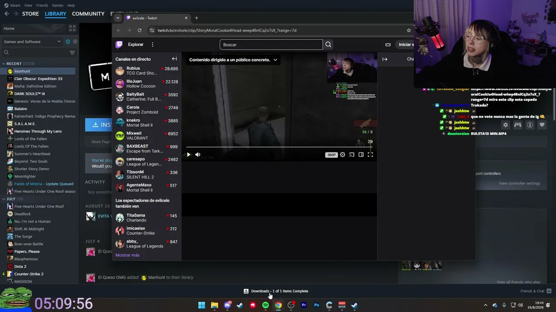The width and height of the screenshot is (556, 312).
Task: Cast the Twitch clip to a device
Action: pos(352,155)
